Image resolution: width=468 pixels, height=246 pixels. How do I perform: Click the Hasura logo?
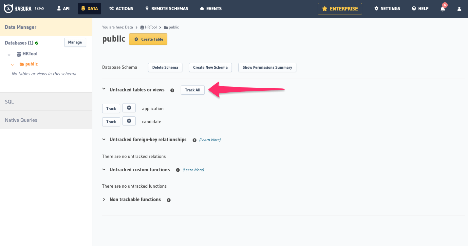coord(18,9)
